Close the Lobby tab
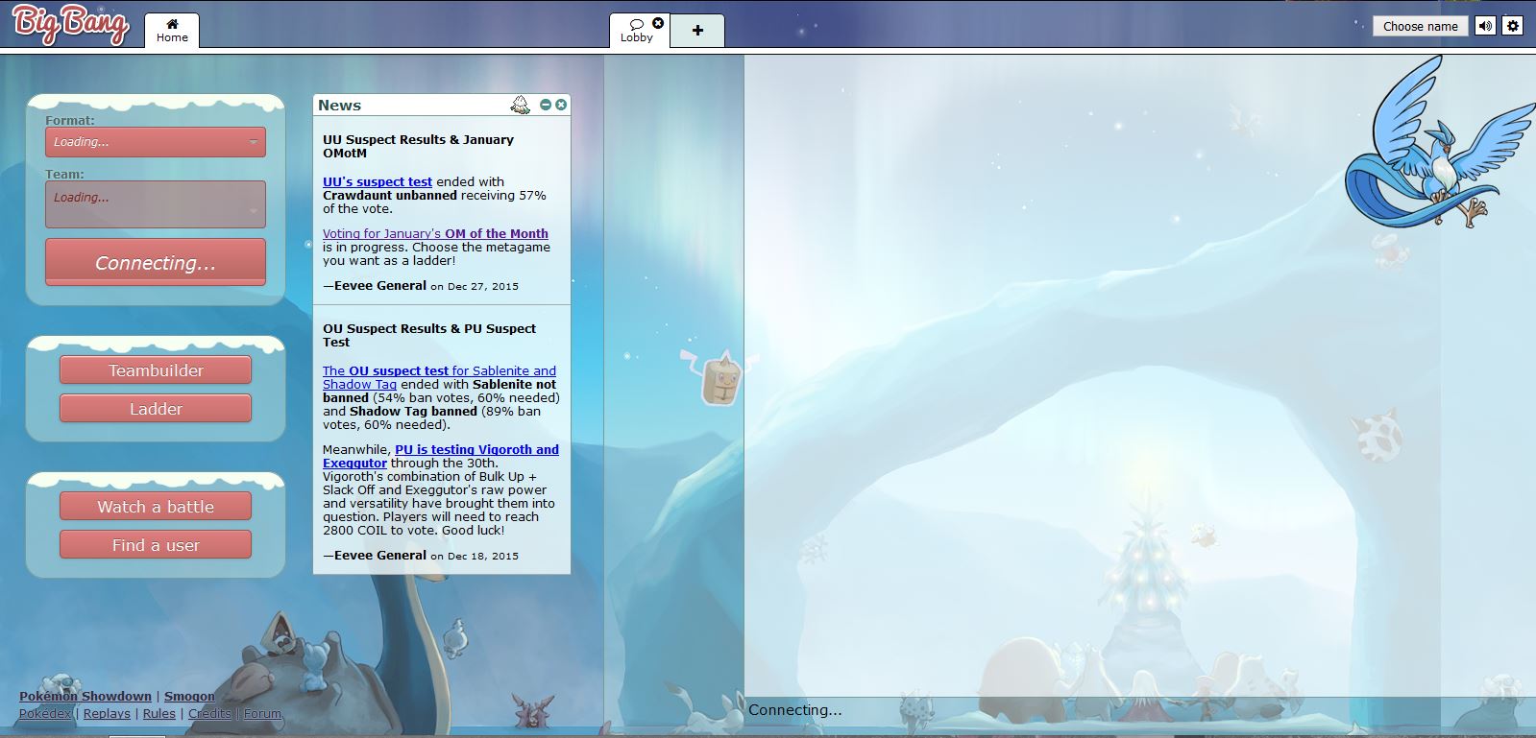The width and height of the screenshot is (1536, 738). click(658, 23)
